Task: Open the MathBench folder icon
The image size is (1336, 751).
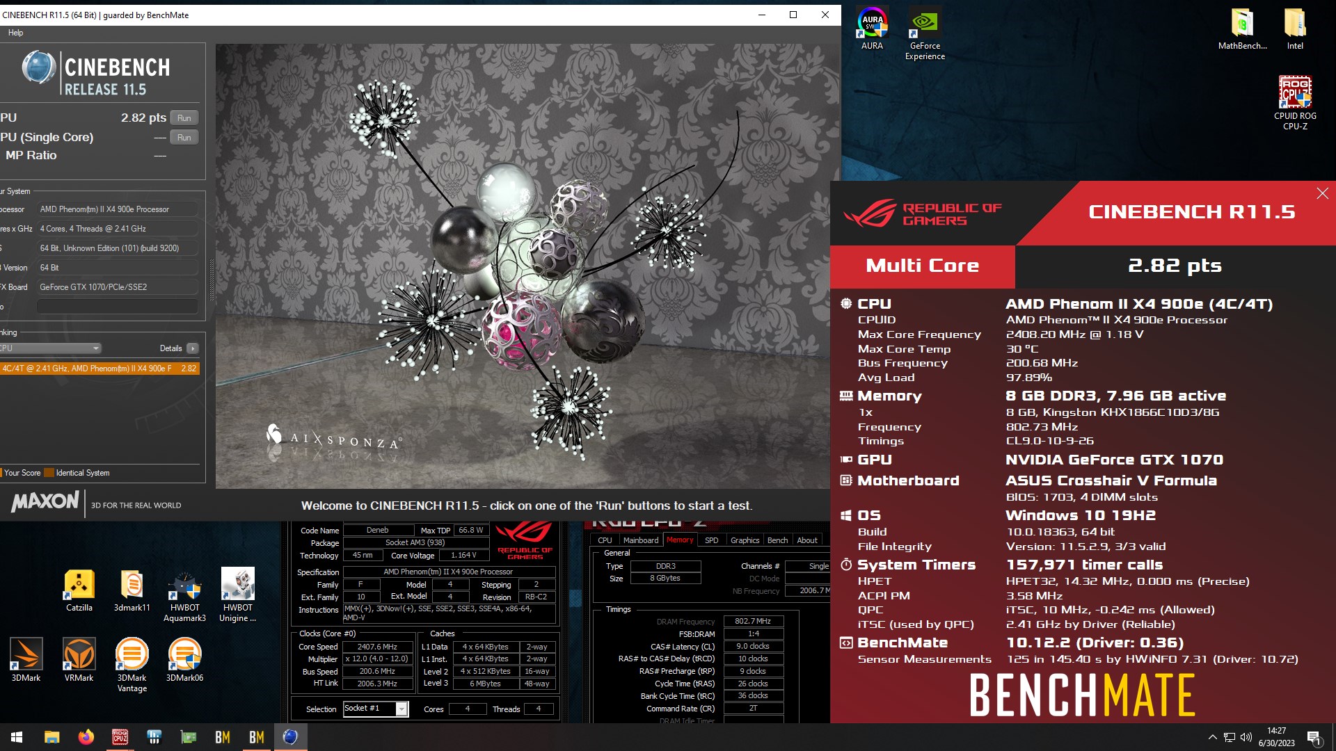Action: pos(1242,29)
